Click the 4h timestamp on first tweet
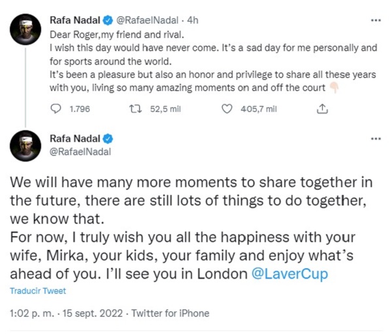 [191, 20]
